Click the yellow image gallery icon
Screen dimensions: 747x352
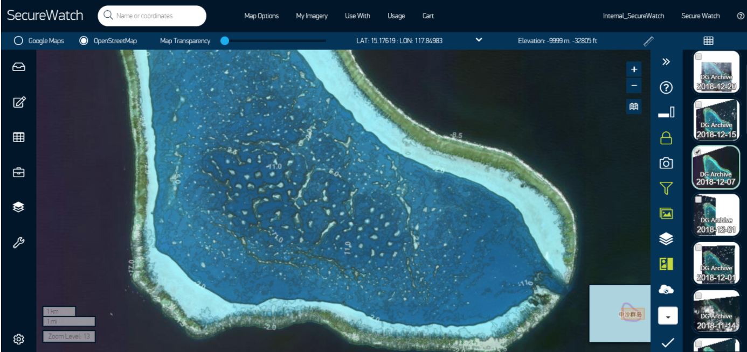coord(666,213)
